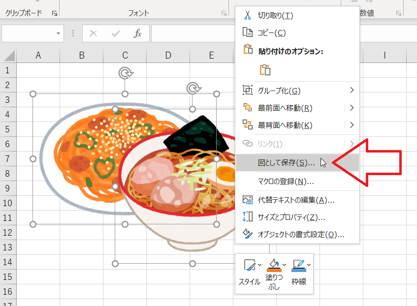Click the Insert Function fx icon
Viewport: 417px width, 306px height.
click(x=138, y=34)
